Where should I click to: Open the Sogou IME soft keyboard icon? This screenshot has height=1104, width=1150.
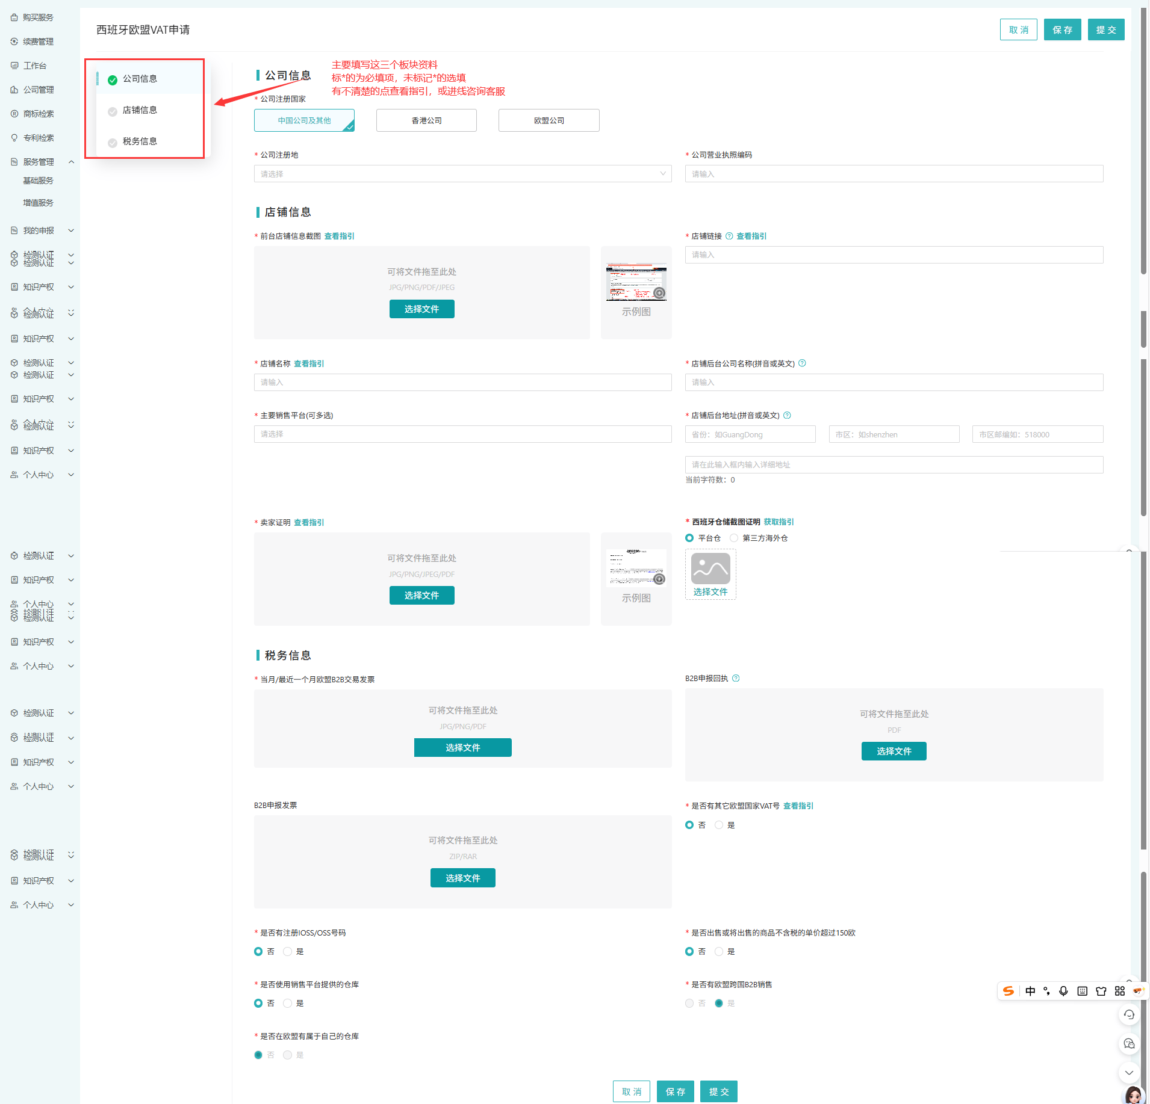1082,991
